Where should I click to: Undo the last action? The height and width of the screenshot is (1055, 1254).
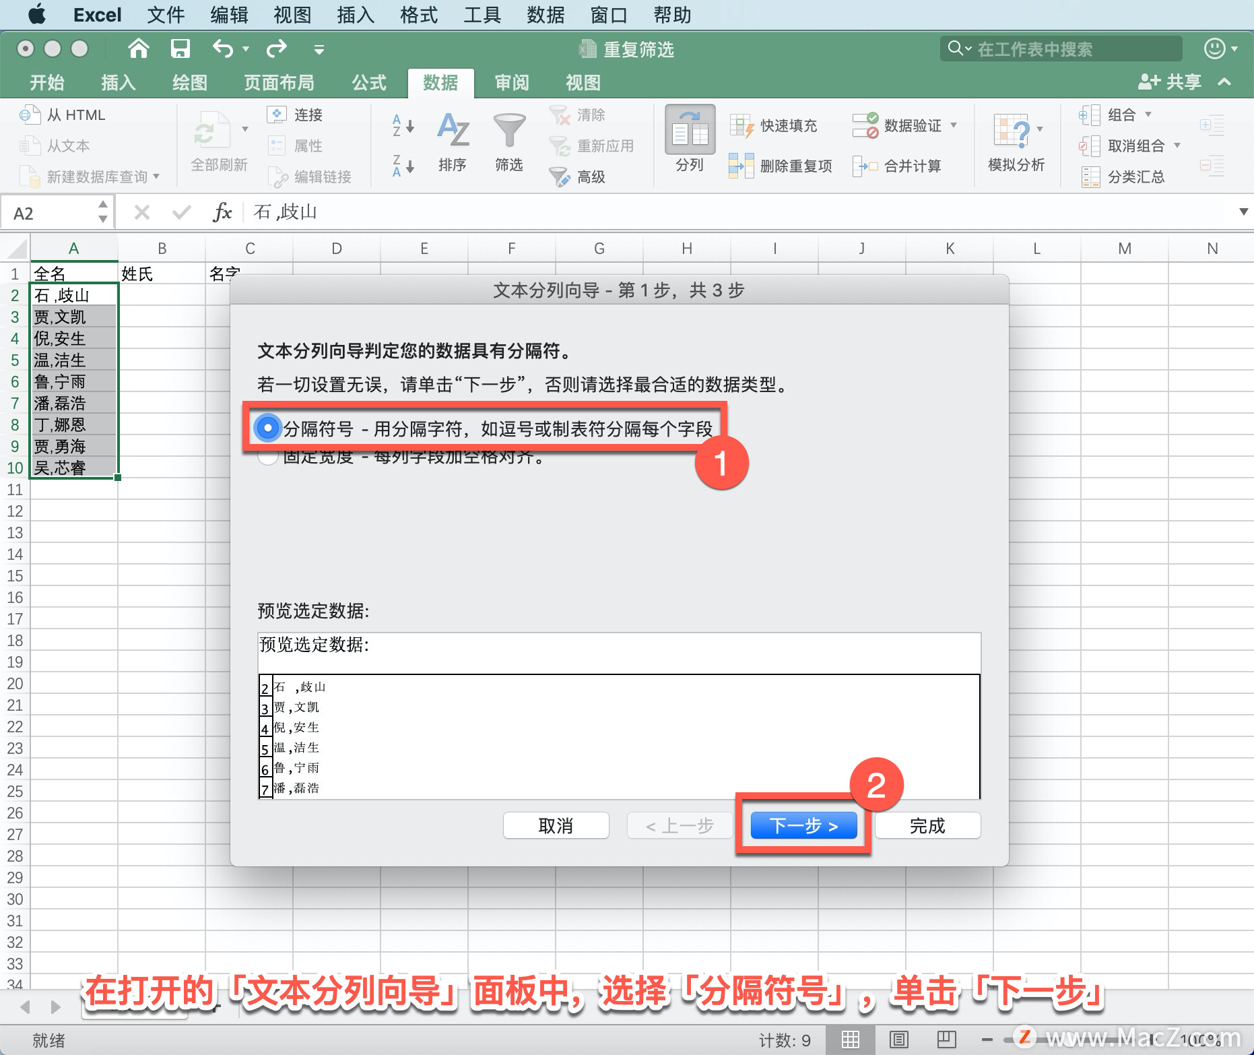coord(223,49)
